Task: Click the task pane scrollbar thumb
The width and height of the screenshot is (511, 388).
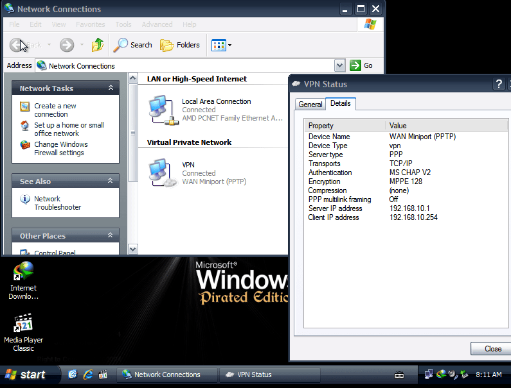Action: click(x=133, y=133)
